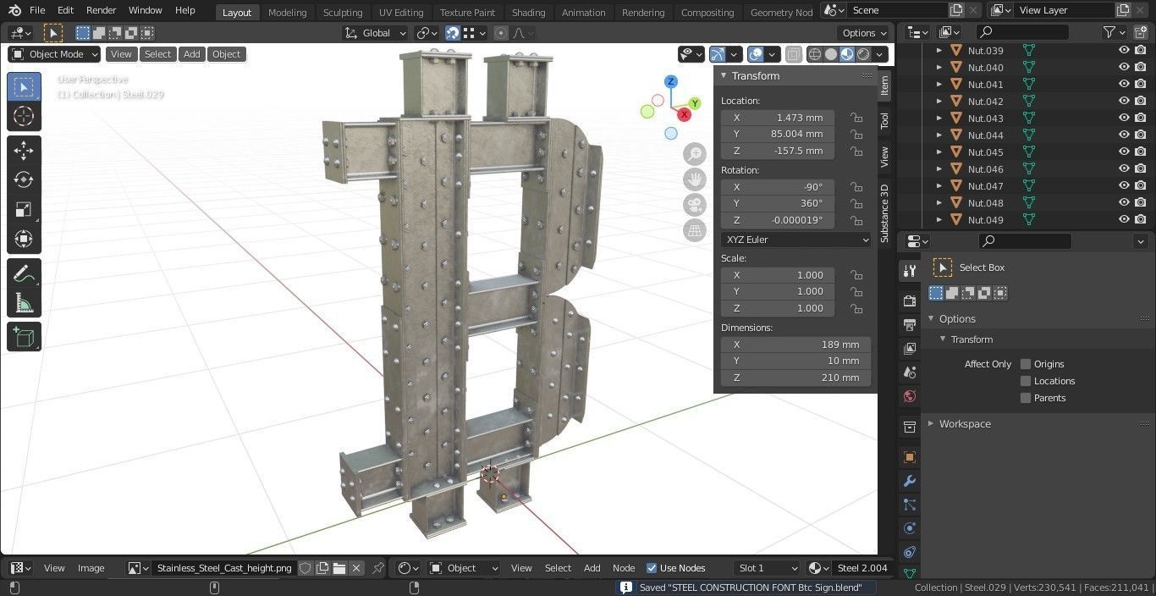Open the Image menu in image editor
The width and height of the screenshot is (1156, 596).
(91, 568)
